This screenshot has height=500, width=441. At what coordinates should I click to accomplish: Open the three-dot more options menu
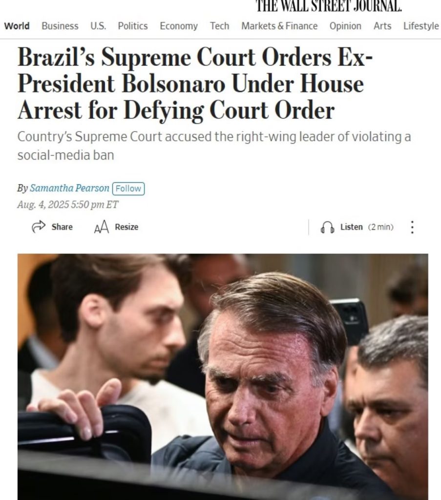412,227
